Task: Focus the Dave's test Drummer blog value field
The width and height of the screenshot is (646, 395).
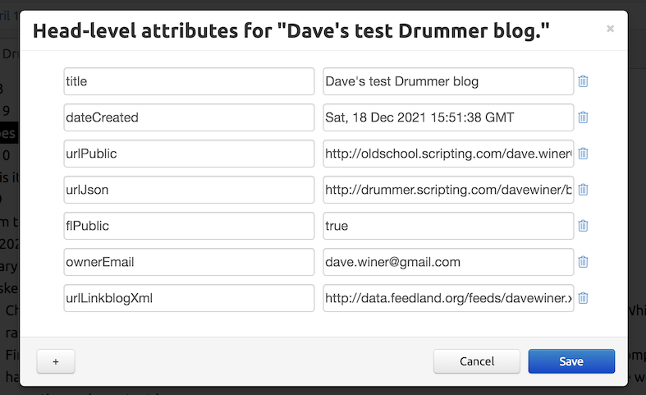Action: click(448, 81)
